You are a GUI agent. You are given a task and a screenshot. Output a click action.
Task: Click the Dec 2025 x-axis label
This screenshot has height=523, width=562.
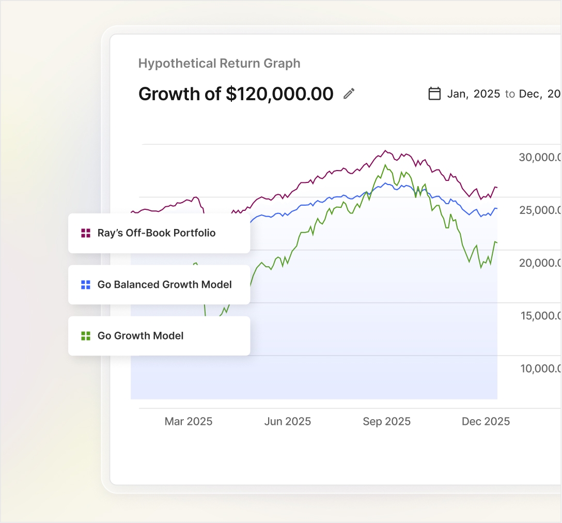pos(486,422)
